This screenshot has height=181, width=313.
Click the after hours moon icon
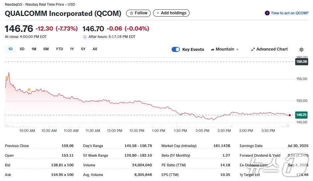point(85,37)
